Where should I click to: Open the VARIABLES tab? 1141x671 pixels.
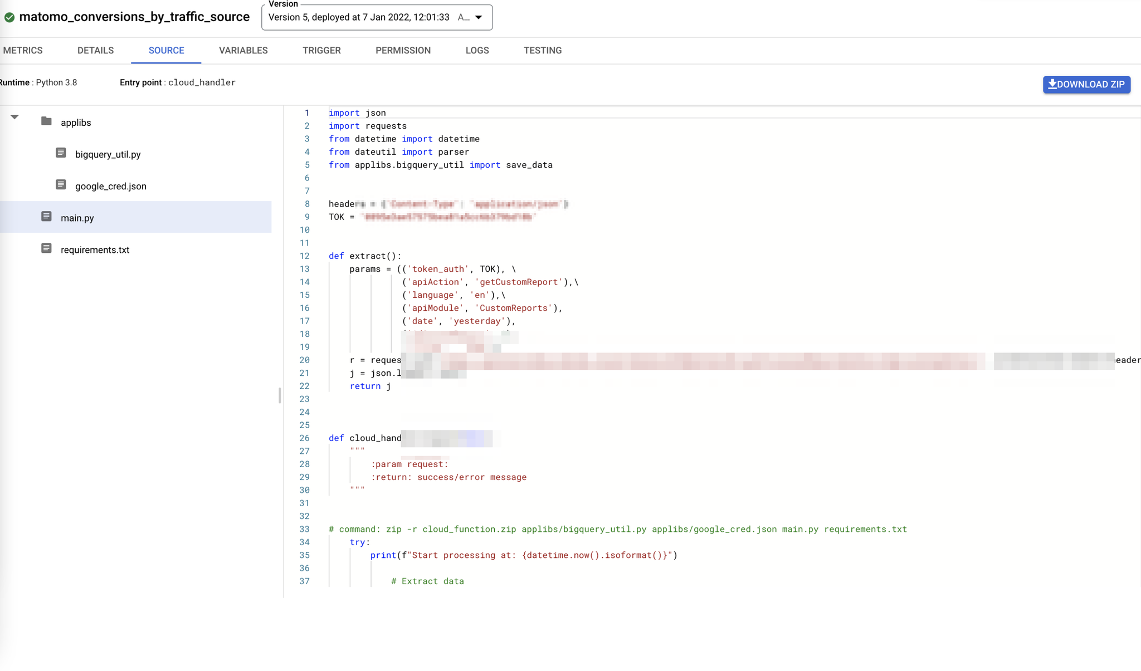point(243,50)
